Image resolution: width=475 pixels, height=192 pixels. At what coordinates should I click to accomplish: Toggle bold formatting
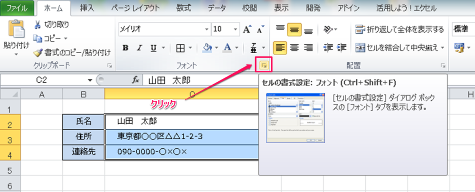point(126,48)
